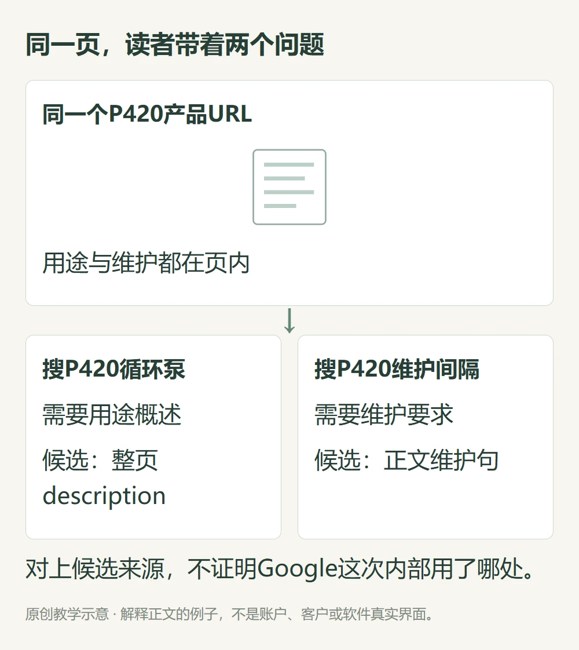Click the word description
Screen dimensions: 579x650
tap(104, 496)
